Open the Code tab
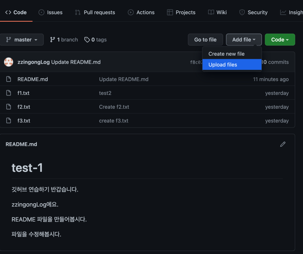This screenshot has width=303, height=254. (16, 12)
